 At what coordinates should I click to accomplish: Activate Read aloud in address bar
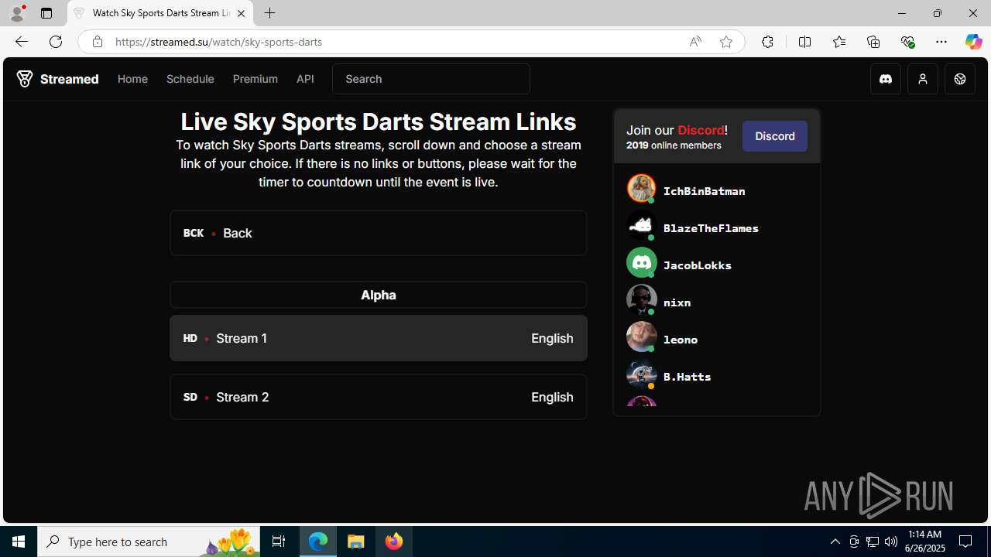pyautogui.click(x=695, y=42)
